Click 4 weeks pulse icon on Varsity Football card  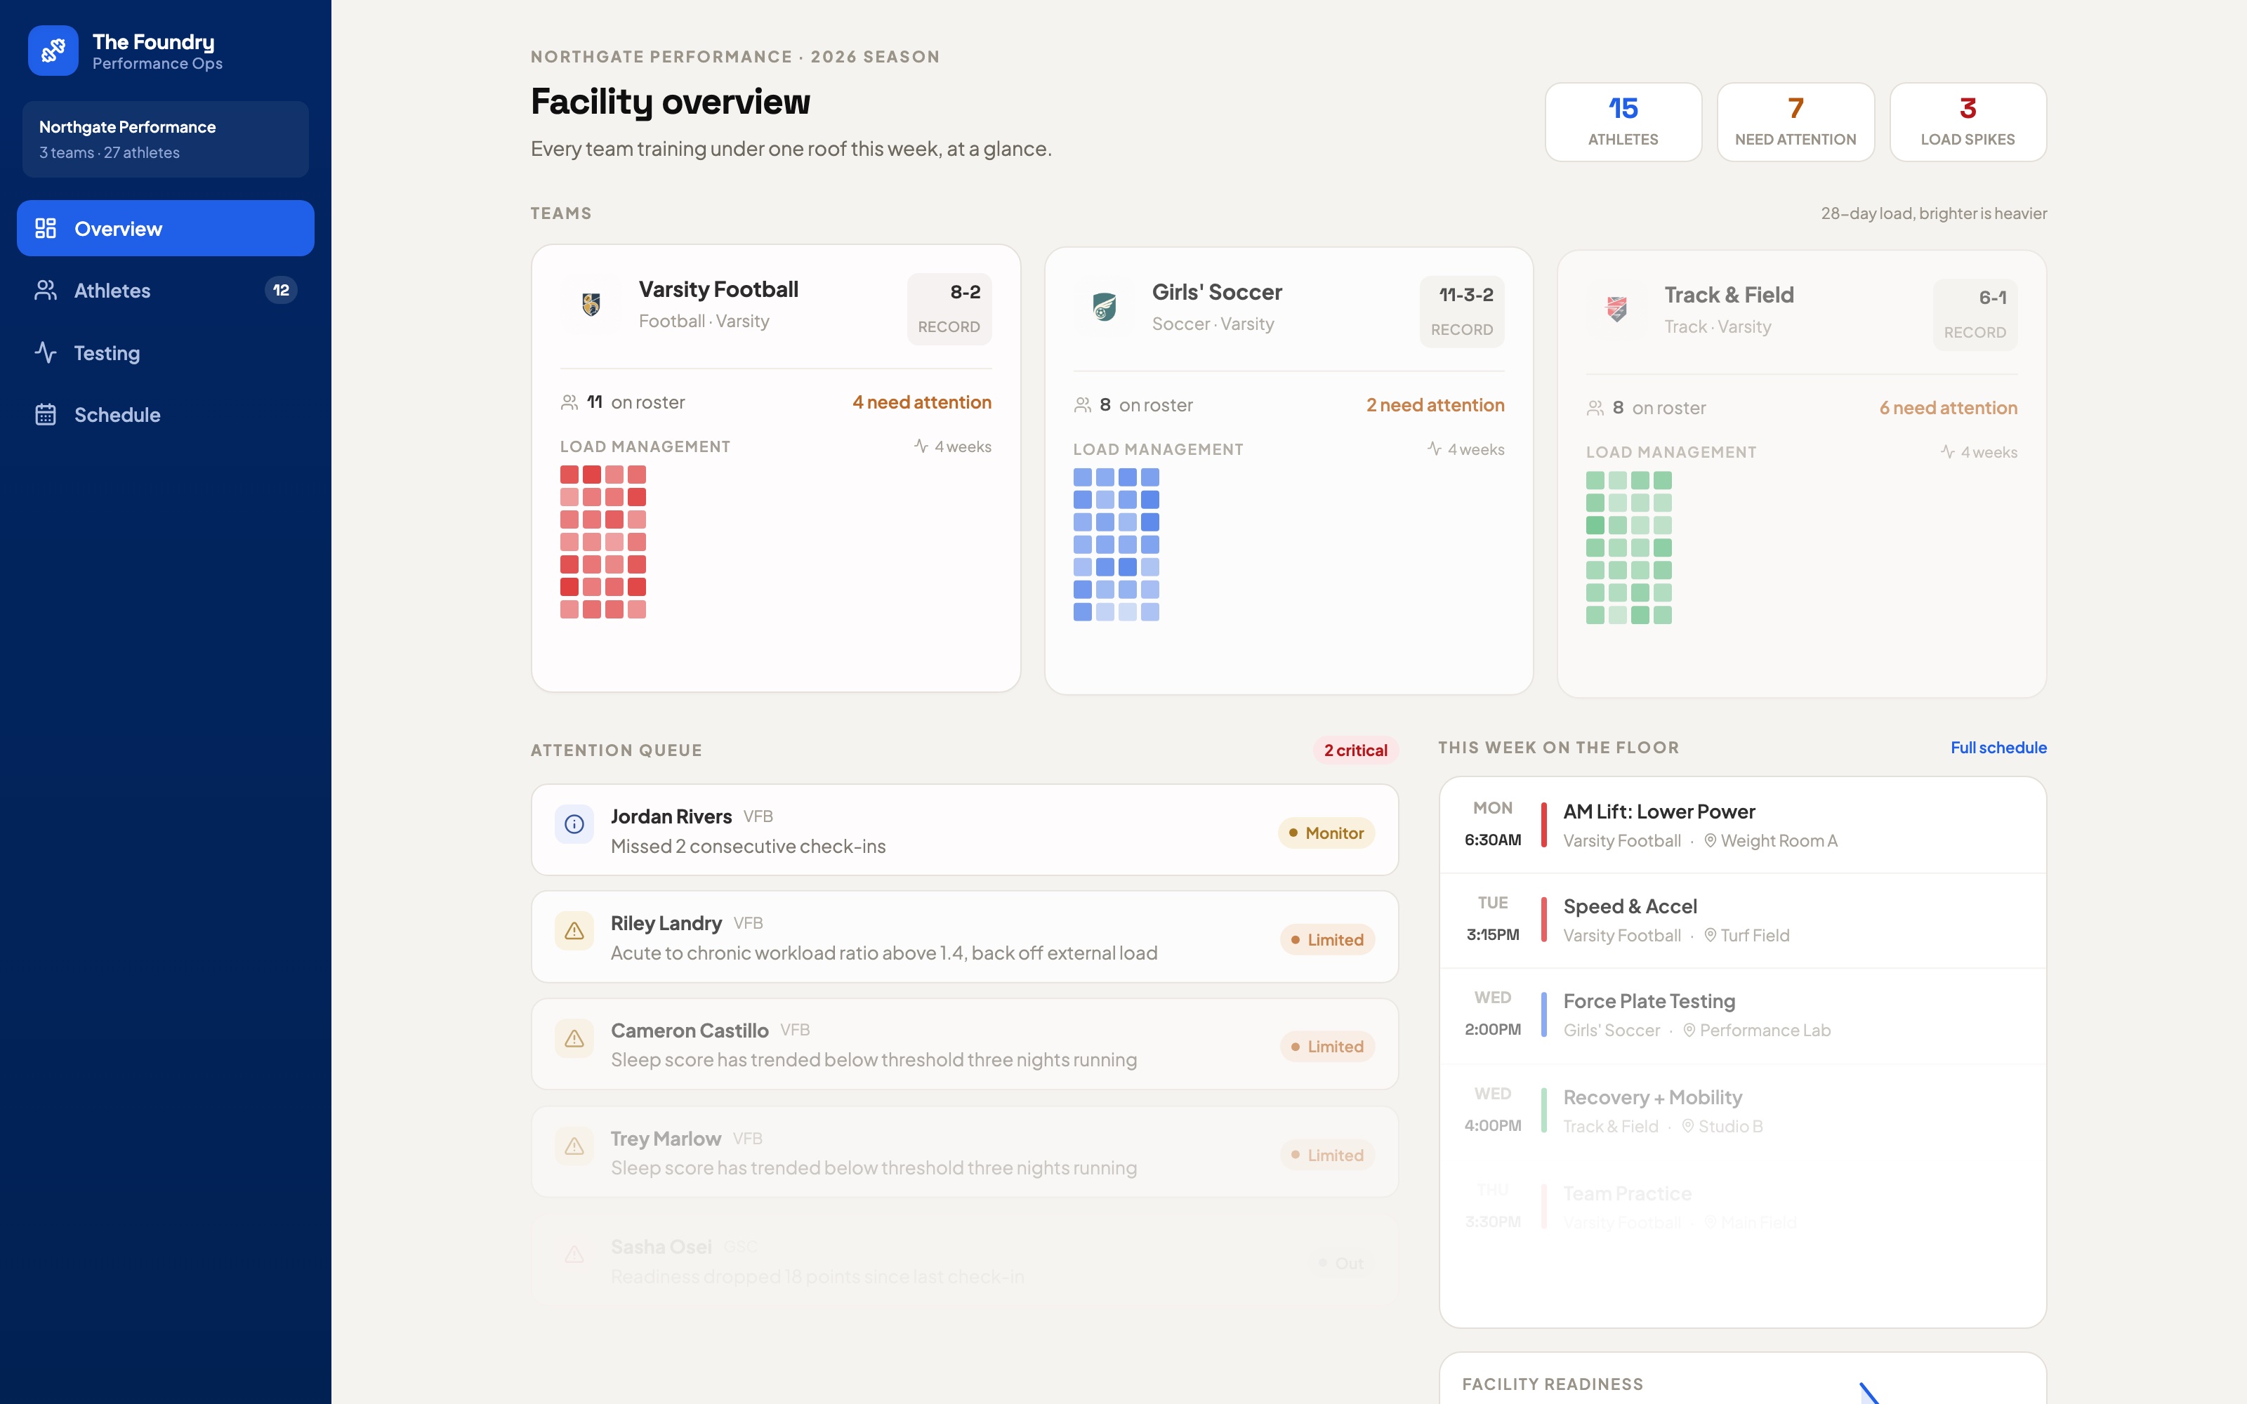921,446
